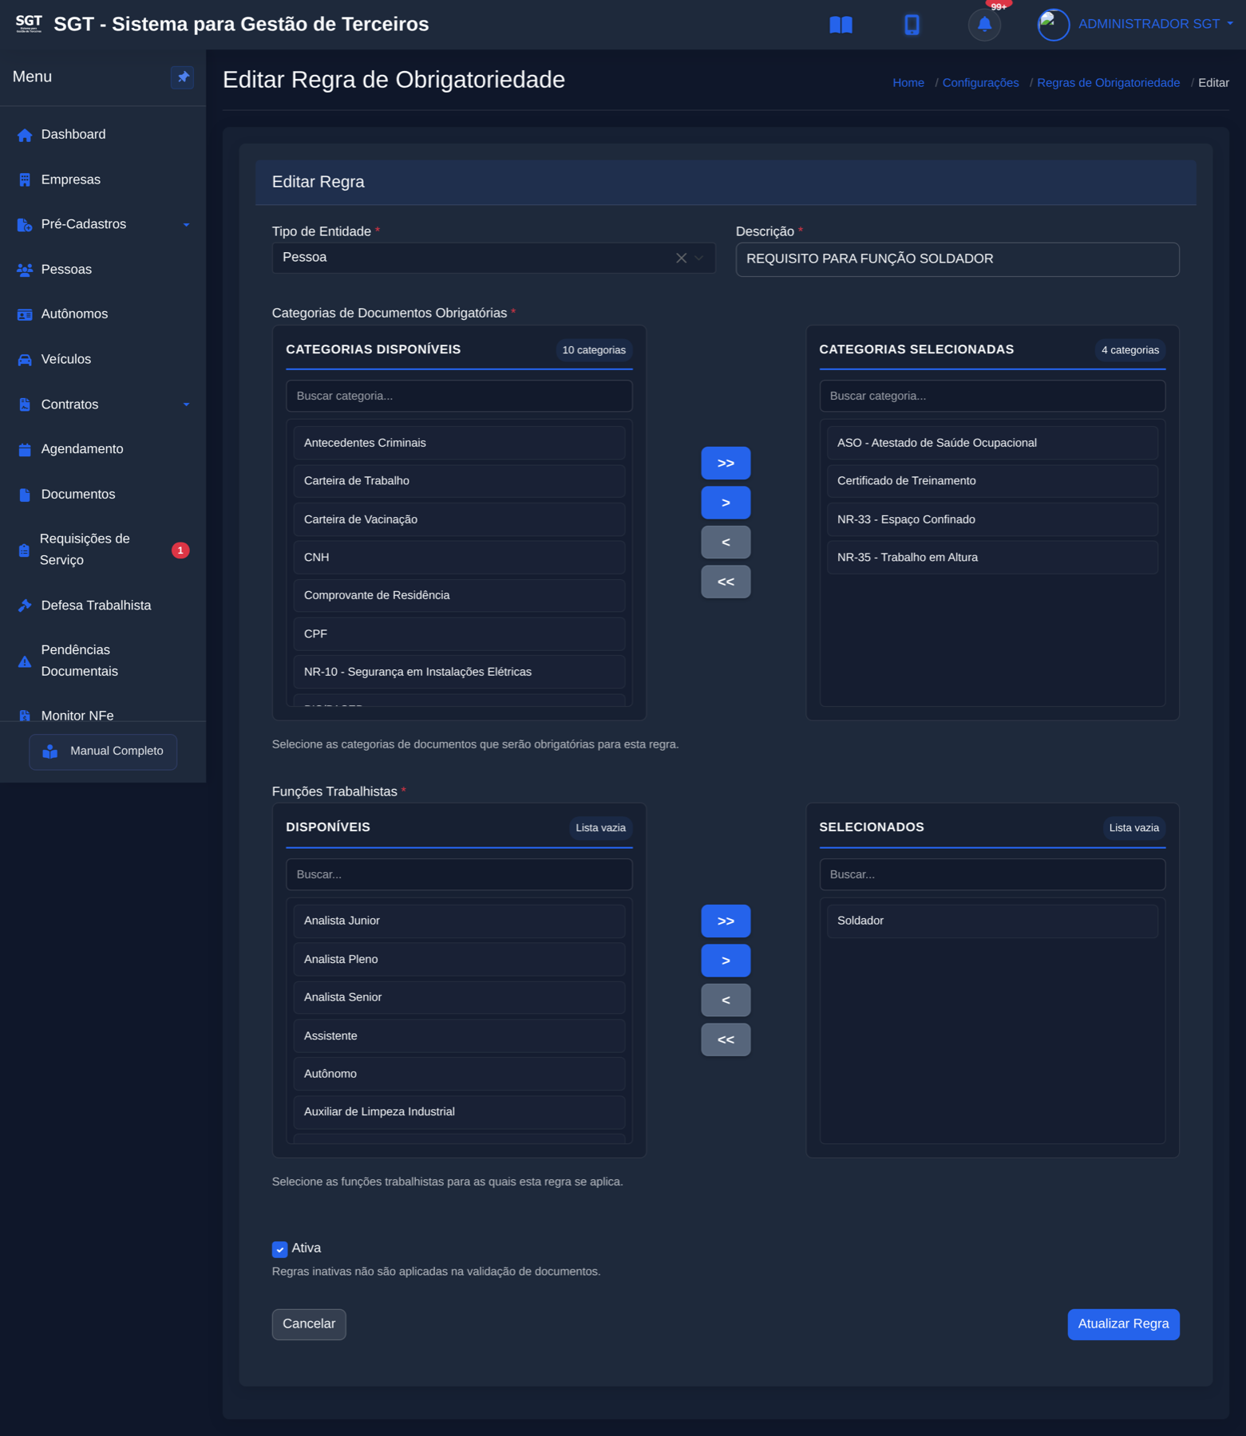Uncheck the Ativa checkbox

(279, 1249)
